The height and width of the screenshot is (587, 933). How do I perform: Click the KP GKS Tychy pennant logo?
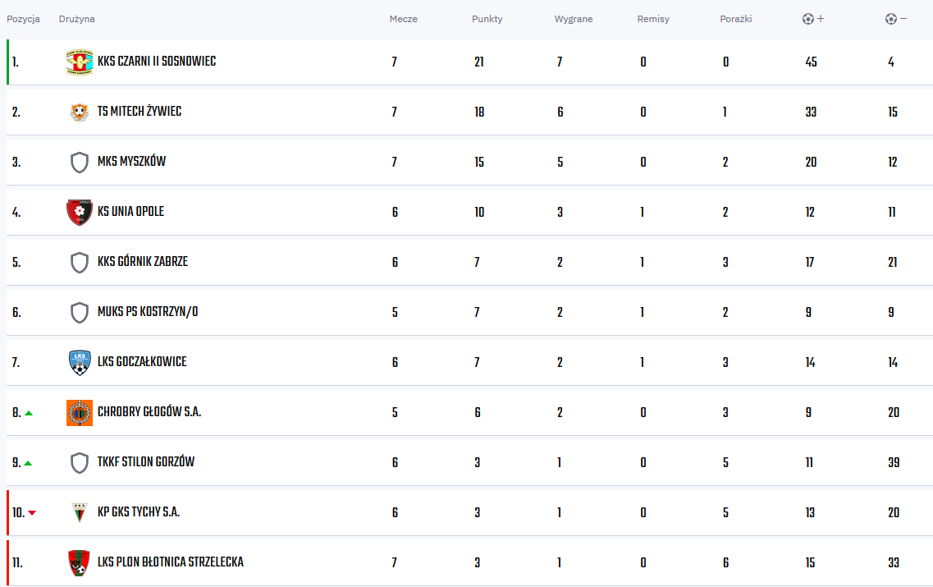click(x=79, y=512)
